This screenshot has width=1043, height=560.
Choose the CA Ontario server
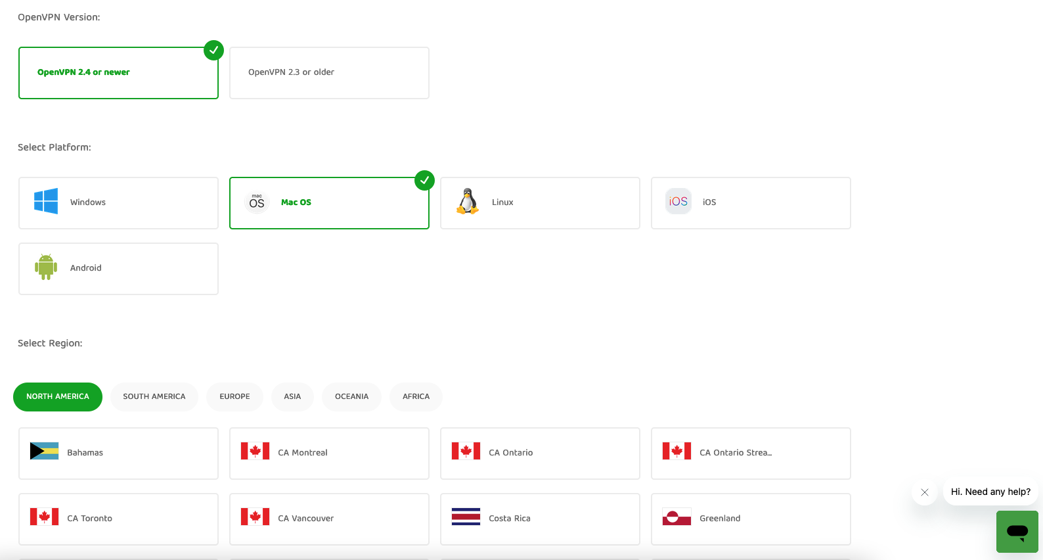(540, 454)
